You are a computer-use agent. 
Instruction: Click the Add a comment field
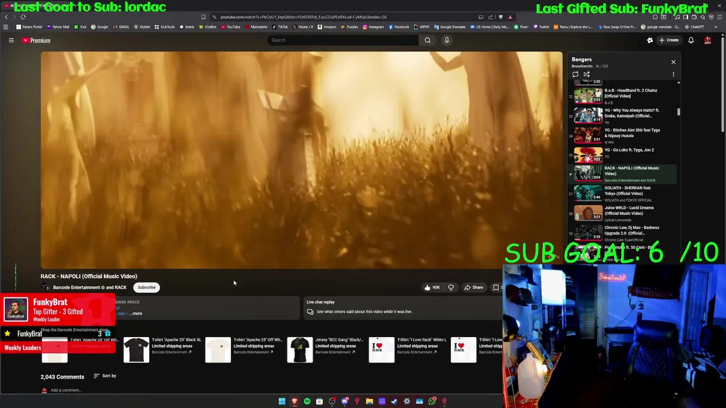click(x=66, y=390)
